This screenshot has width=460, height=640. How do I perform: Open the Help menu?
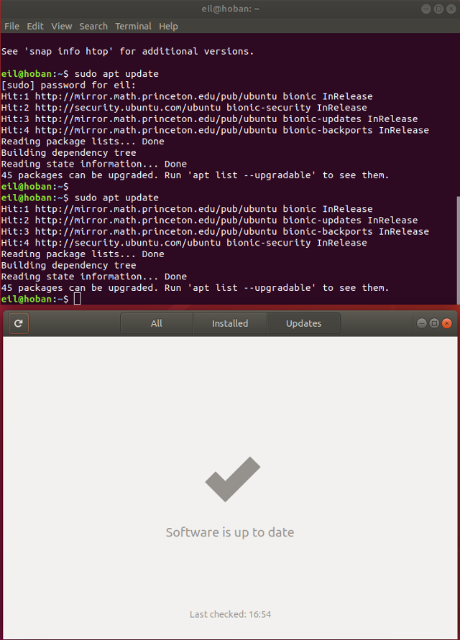click(168, 26)
